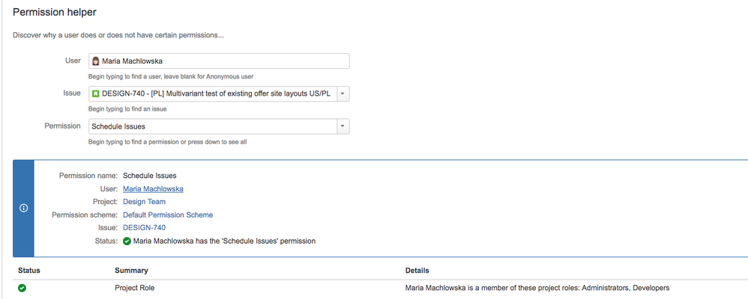Click the Status column header
Screen dimensions: 748x299
click(29, 271)
